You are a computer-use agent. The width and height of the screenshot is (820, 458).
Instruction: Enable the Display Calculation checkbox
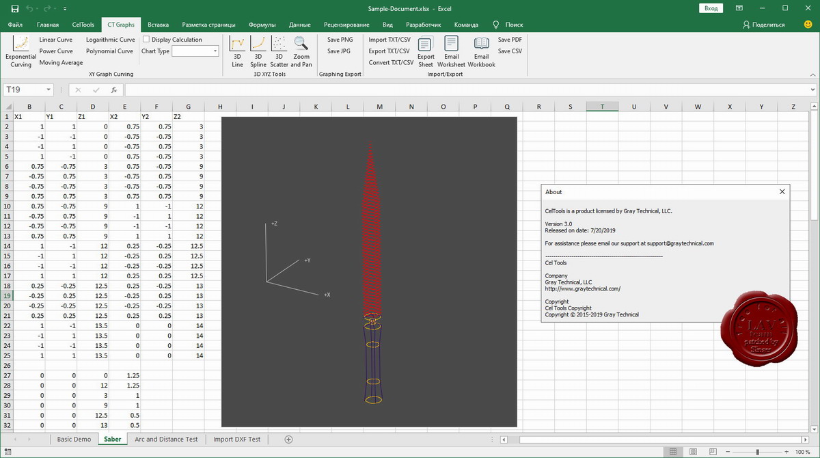click(146, 40)
